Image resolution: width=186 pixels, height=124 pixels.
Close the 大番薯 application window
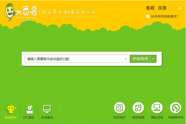coord(179,8)
